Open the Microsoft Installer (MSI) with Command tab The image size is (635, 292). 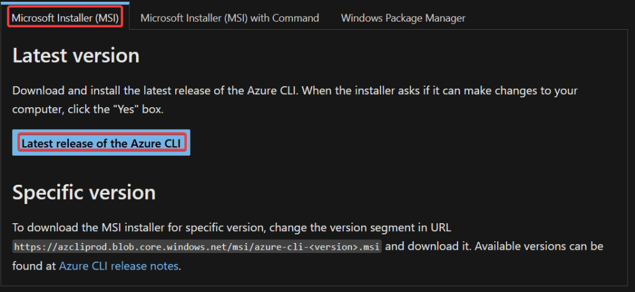230,18
